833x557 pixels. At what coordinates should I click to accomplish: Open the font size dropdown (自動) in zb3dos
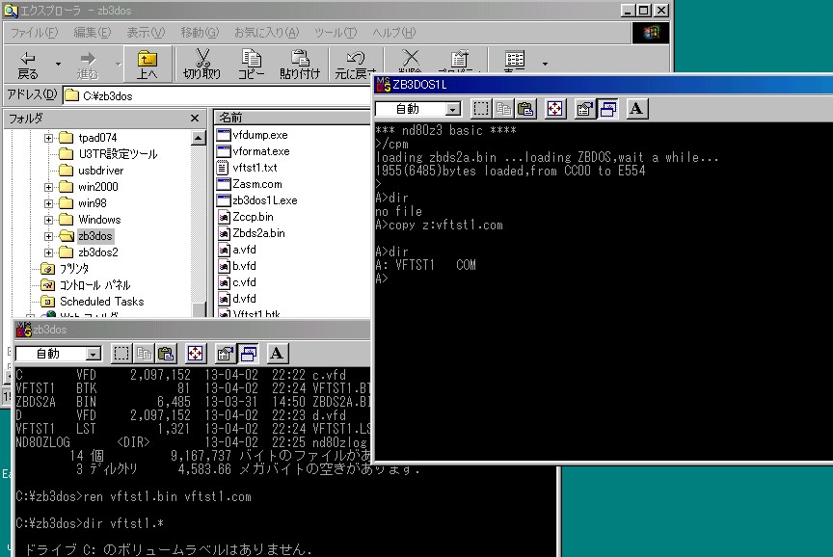(94, 355)
